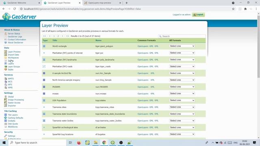The image size is (260, 146).
Task: Open QGIS from the taskbar
Action: (x=113, y=142)
